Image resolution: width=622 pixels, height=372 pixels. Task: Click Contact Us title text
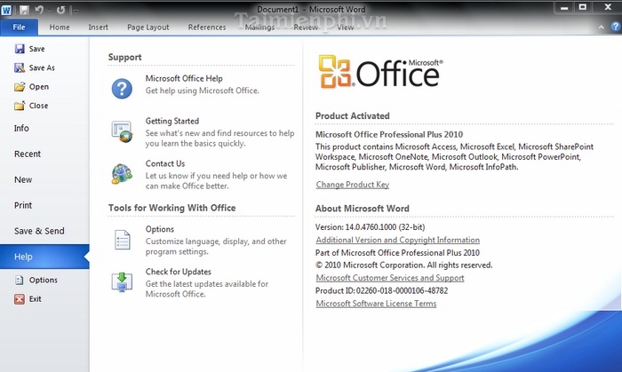(165, 163)
